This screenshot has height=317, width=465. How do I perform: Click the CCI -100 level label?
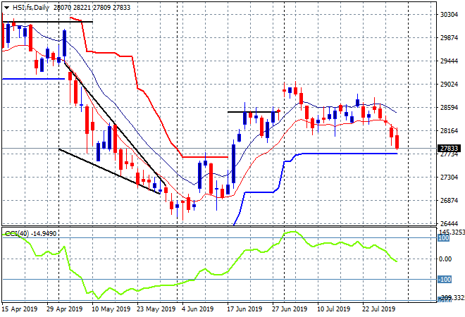tap(444, 280)
